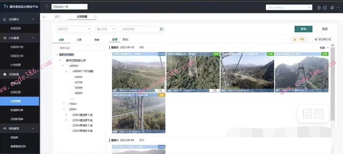Open settings via hexagon gear icon
343x154 pixels.
(319, 8)
